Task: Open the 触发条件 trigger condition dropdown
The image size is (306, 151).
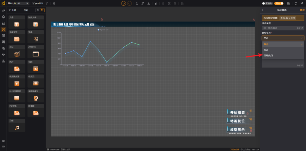Action: [x=283, y=38]
